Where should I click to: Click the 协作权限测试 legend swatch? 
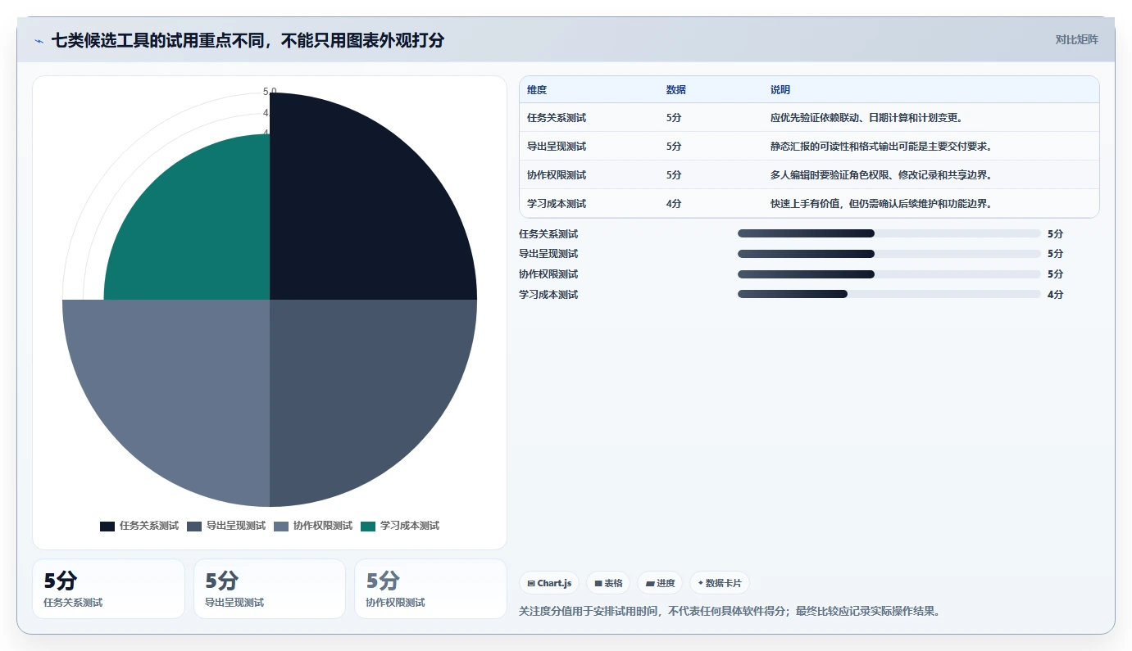281,526
